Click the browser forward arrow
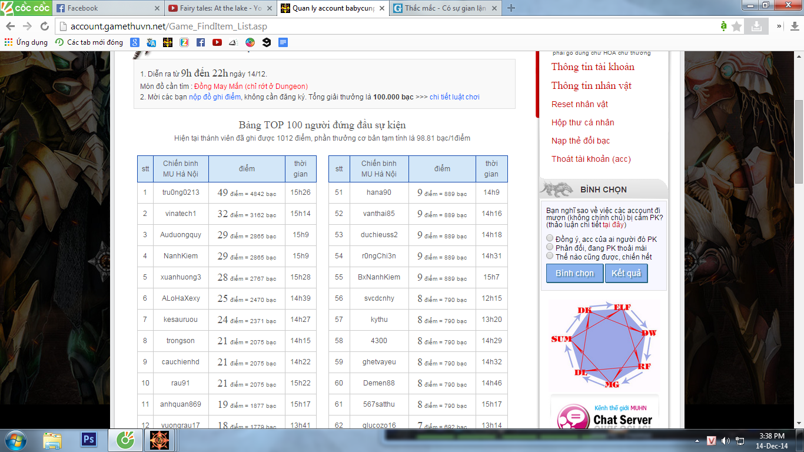This screenshot has width=804, height=452. click(27, 26)
